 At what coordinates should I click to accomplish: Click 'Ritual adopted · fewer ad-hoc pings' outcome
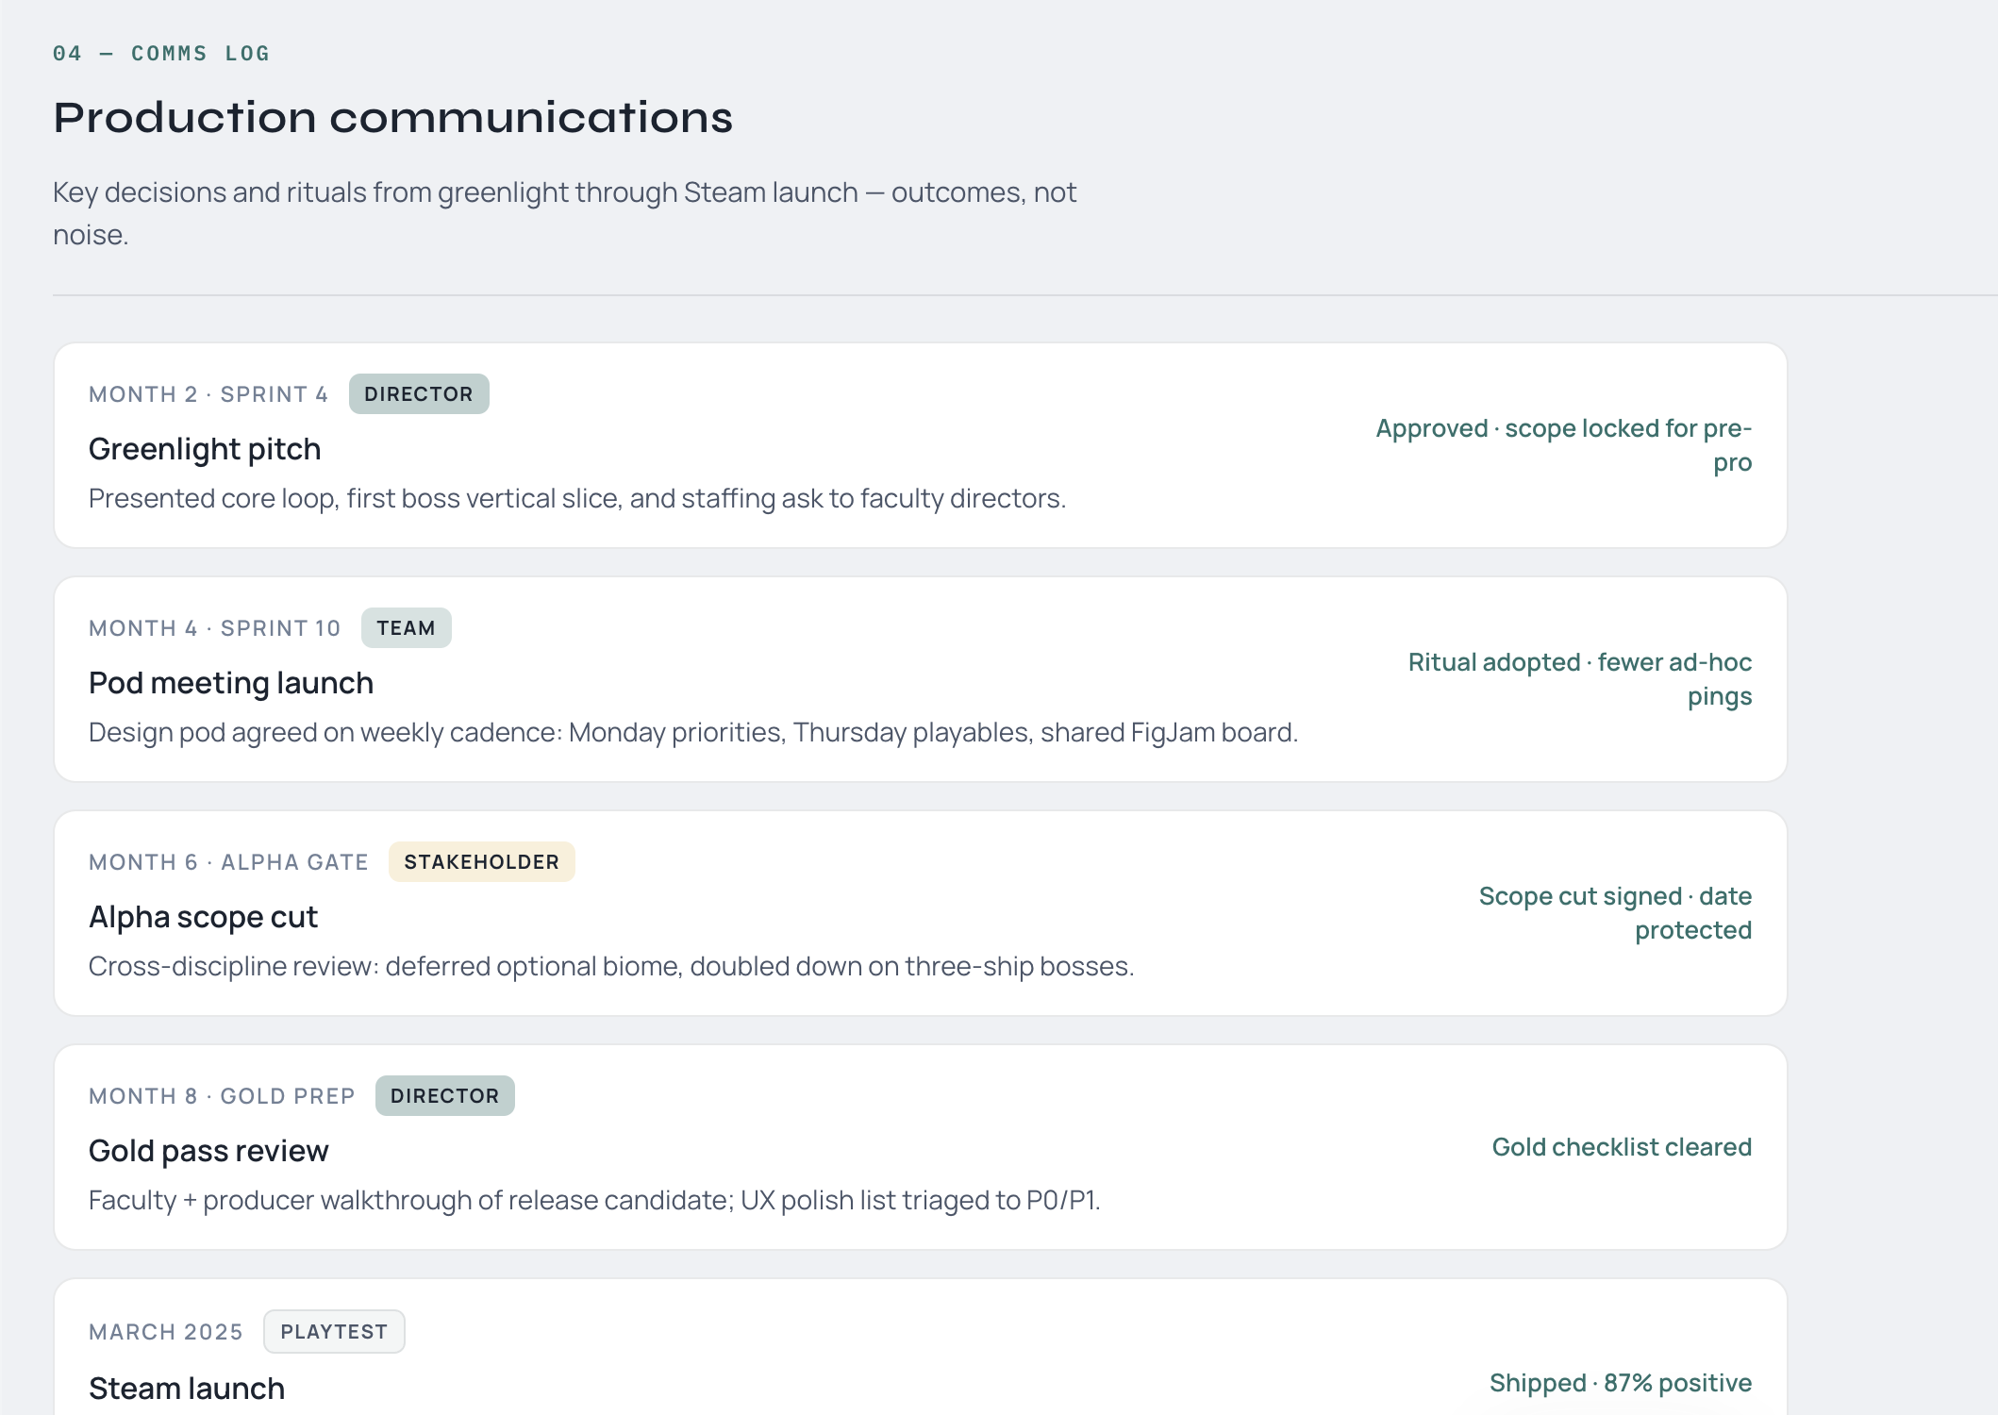point(1580,679)
